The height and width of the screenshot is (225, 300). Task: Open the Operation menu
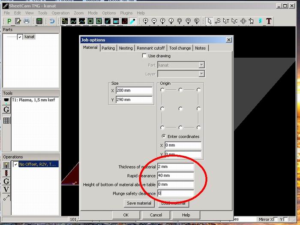(x=60, y=13)
